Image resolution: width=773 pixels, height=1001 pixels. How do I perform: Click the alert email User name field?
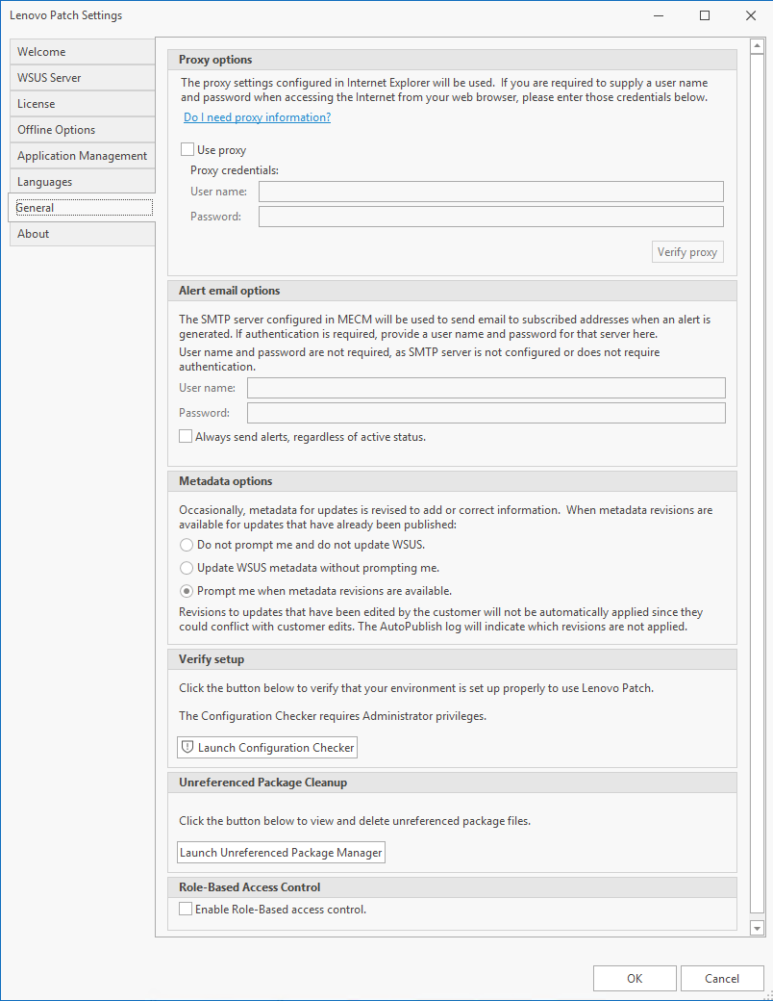486,388
